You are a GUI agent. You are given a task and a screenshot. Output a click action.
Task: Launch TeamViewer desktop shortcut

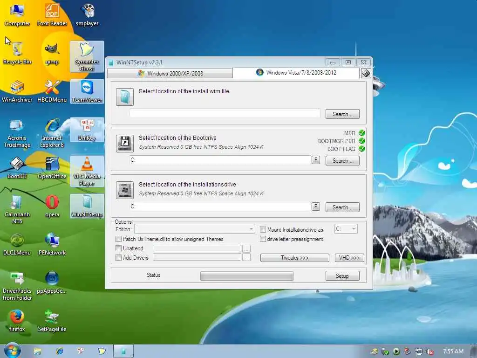click(87, 91)
